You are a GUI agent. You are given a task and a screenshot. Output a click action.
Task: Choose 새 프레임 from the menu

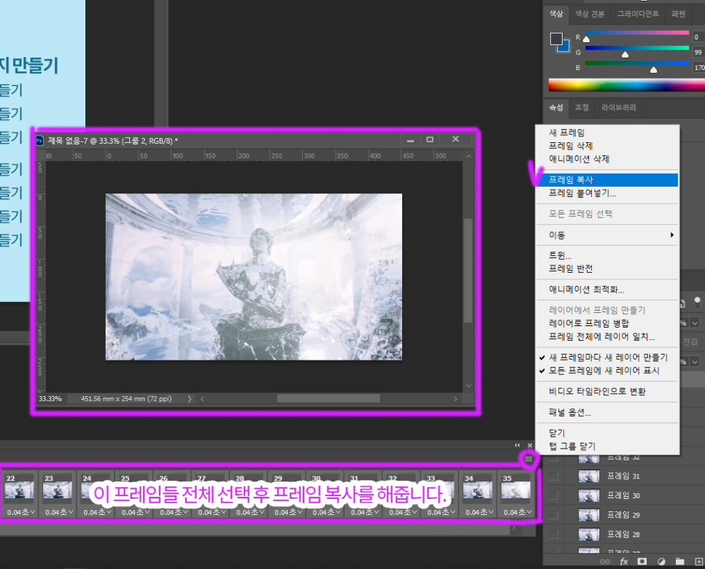coord(607,133)
